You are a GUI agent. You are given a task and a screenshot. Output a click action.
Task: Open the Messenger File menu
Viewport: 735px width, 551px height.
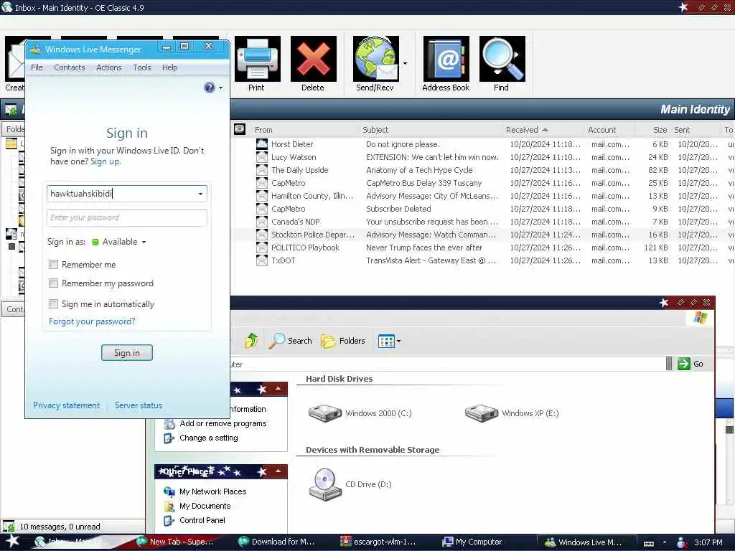pyautogui.click(x=37, y=67)
